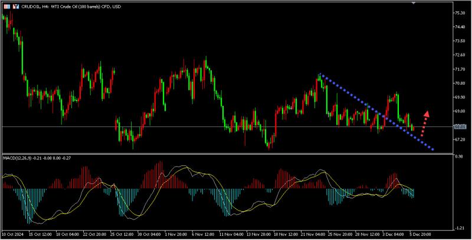Click the 72.60 price axis label
Image resolution: width=472 pixels, height=240 pixels.
[460, 55]
